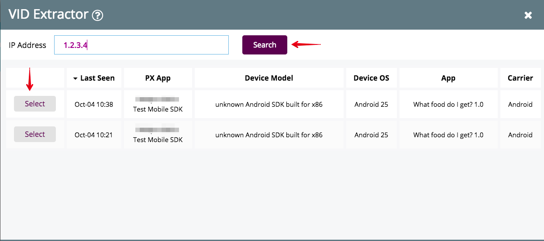Viewport: 544px width, 241px height.
Task: Click the PX App column header
Action: [158, 78]
